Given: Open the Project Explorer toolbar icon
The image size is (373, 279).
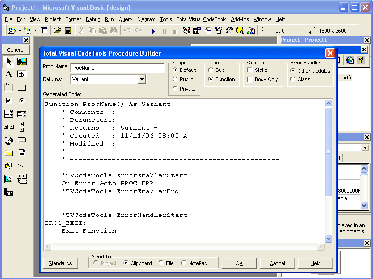Looking at the screenshot, I should point(186,30).
